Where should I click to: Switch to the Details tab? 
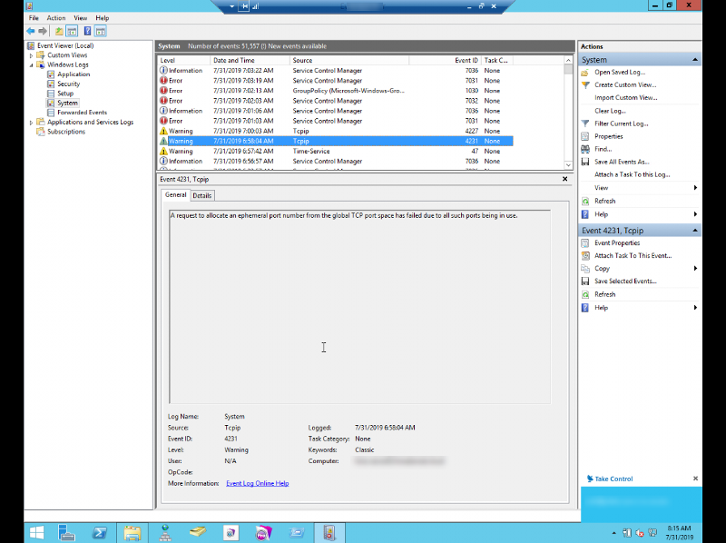[x=201, y=194]
